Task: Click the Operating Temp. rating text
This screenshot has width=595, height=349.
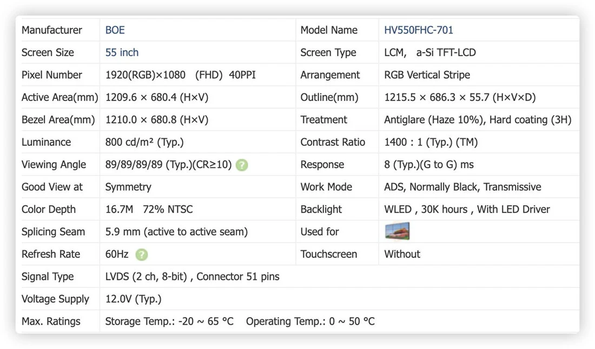Action: click(310, 321)
